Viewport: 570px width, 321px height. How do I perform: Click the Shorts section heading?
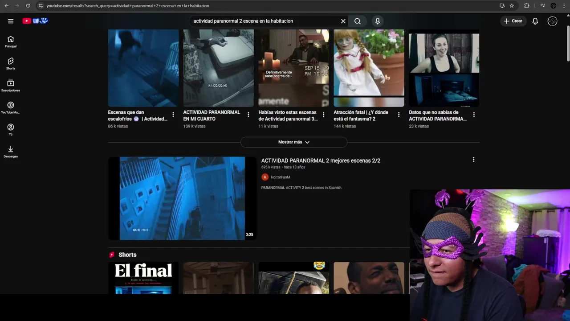click(127, 255)
